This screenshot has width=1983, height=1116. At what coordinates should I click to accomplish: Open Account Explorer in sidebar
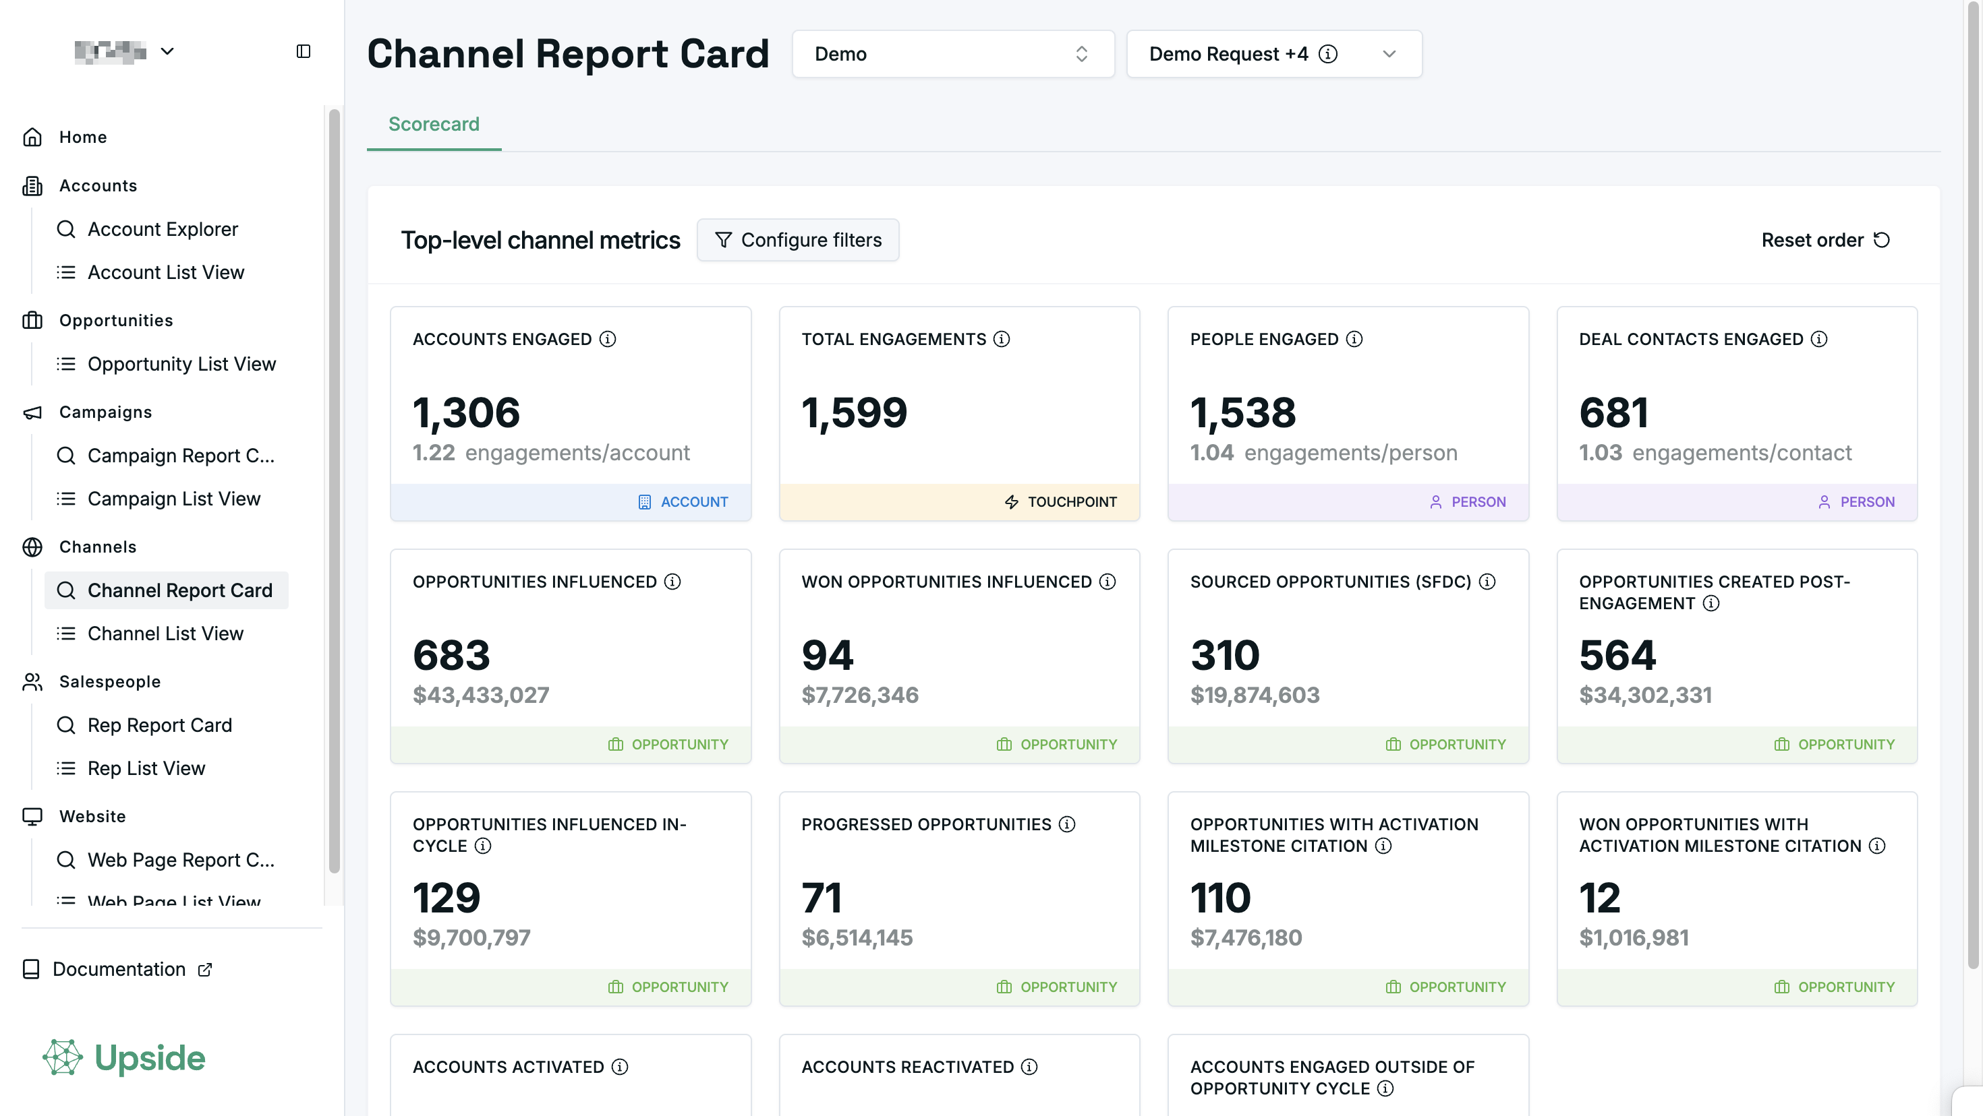163,229
